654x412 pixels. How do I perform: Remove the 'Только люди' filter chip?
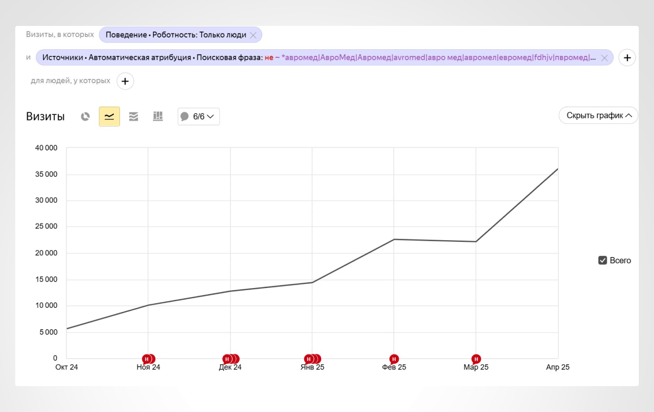(253, 35)
